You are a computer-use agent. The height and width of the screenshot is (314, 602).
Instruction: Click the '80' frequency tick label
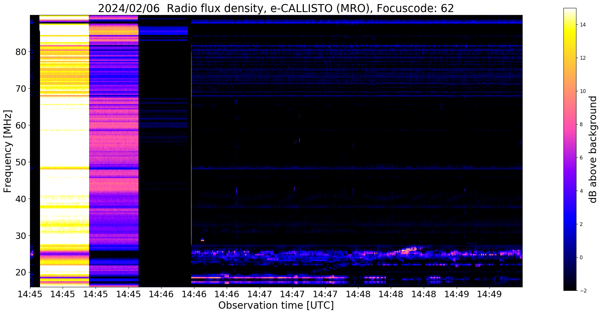click(x=21, y=52)
